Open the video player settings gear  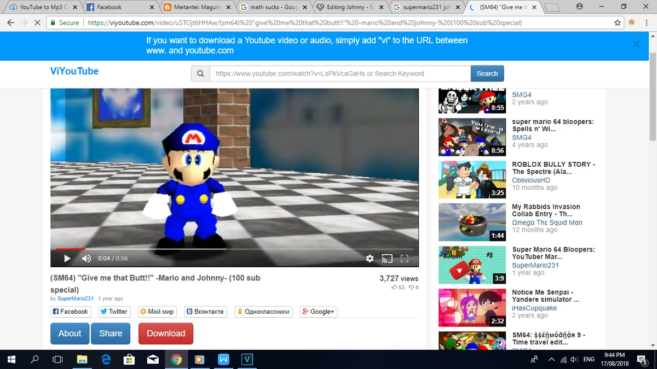370,258
